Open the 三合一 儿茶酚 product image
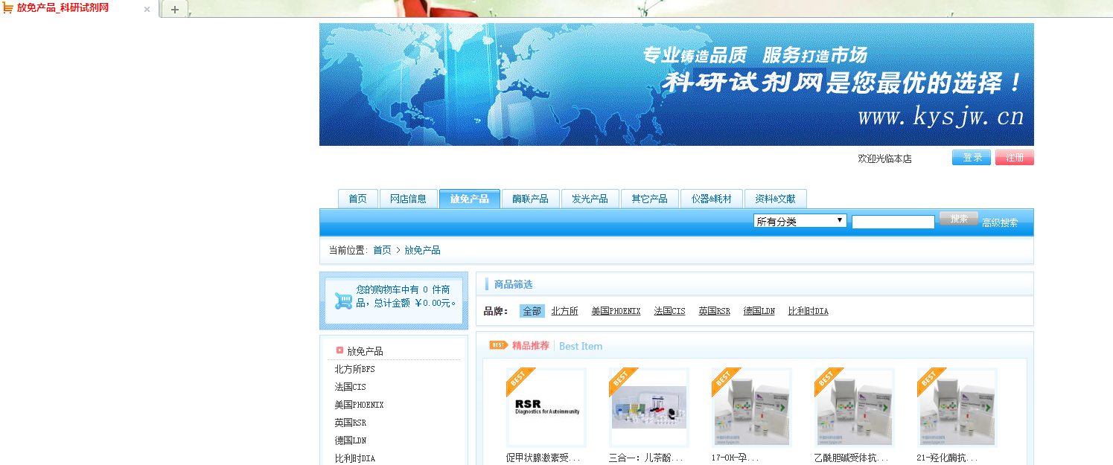This screenshot has height=465, width=1113. (648, 408)
